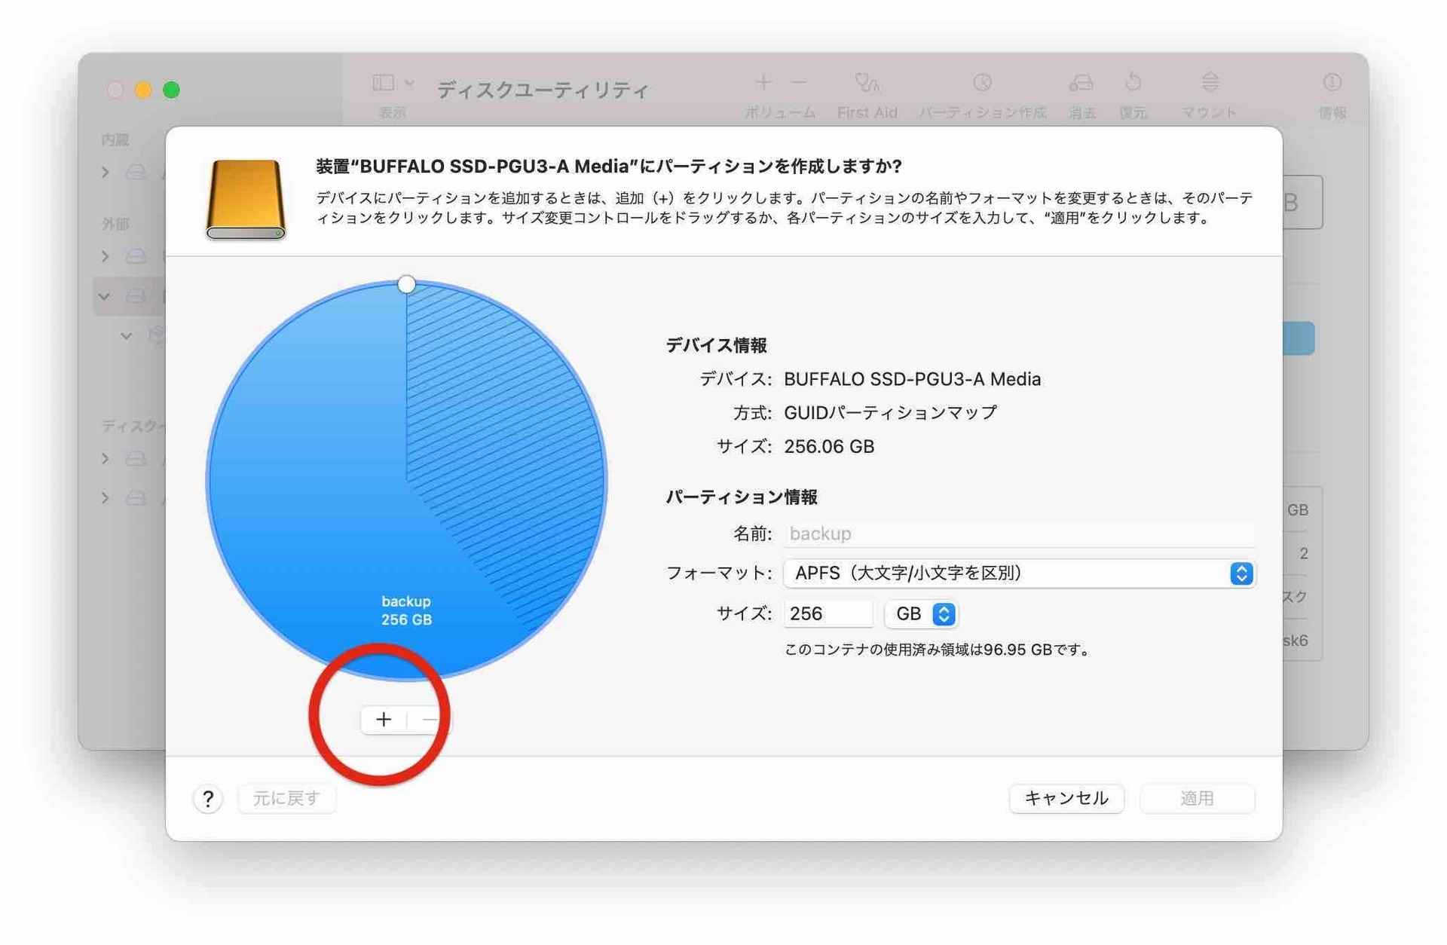Viewport: 1447px width, 945px height.
Task: Click the help question mark button
Action: point(208,797)
